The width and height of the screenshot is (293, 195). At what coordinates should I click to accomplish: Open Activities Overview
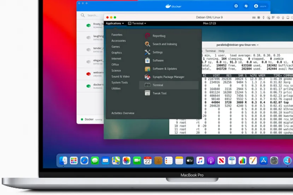pyautogui.click(x=123, y=113)
